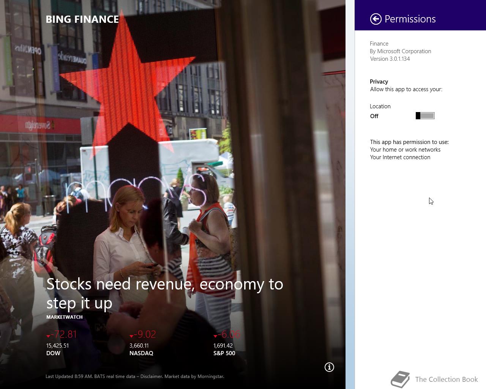The image size is (486, 389).
Task: Click the MARKETWATCH source label
Action: 65,317
